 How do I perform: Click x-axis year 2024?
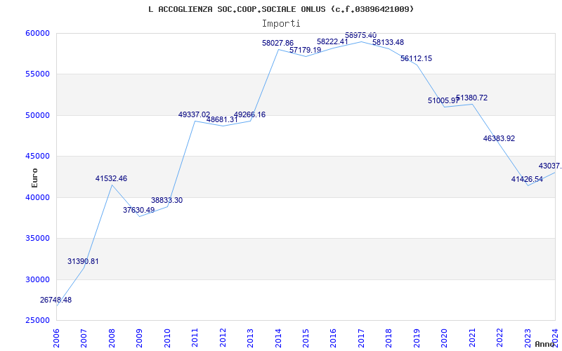point(555,338)
